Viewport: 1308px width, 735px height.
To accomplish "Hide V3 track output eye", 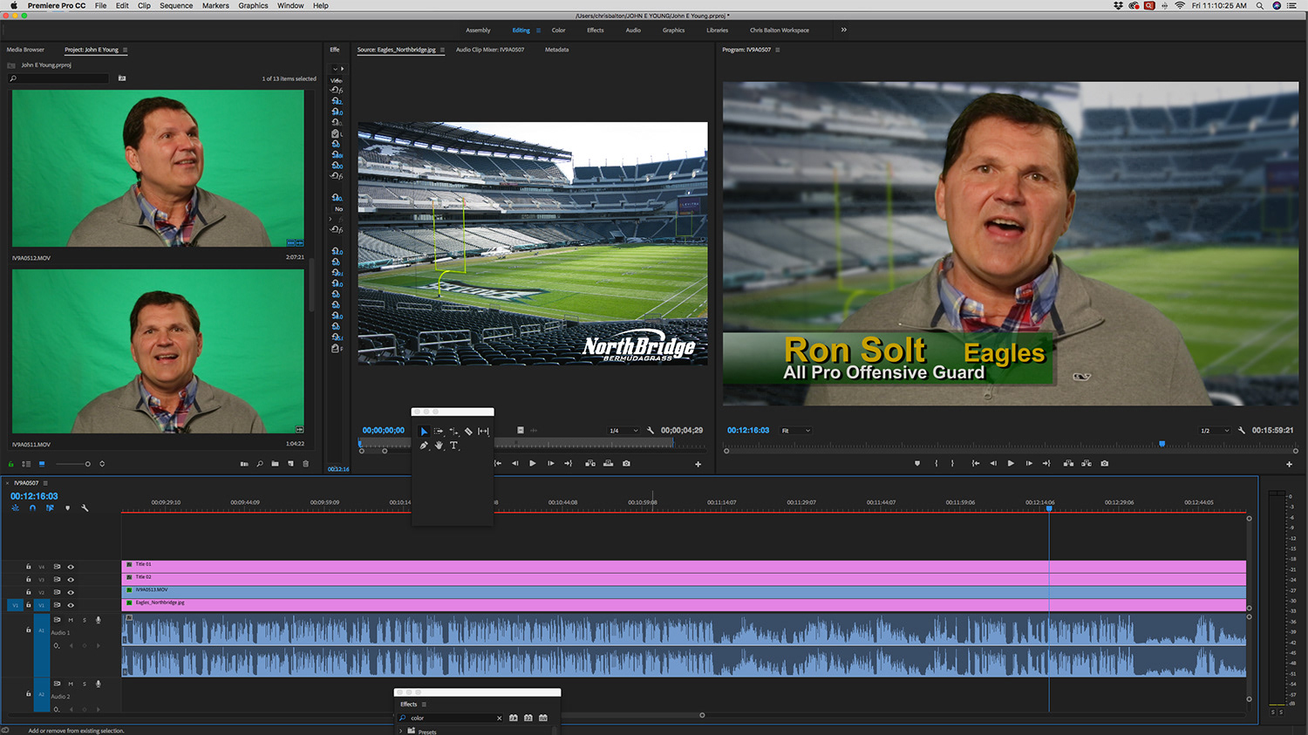I will tap(71, 580).
